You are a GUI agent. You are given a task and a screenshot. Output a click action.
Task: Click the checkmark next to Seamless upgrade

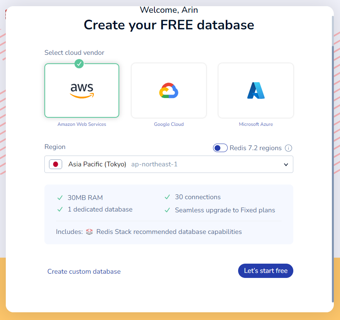[167, 210]
